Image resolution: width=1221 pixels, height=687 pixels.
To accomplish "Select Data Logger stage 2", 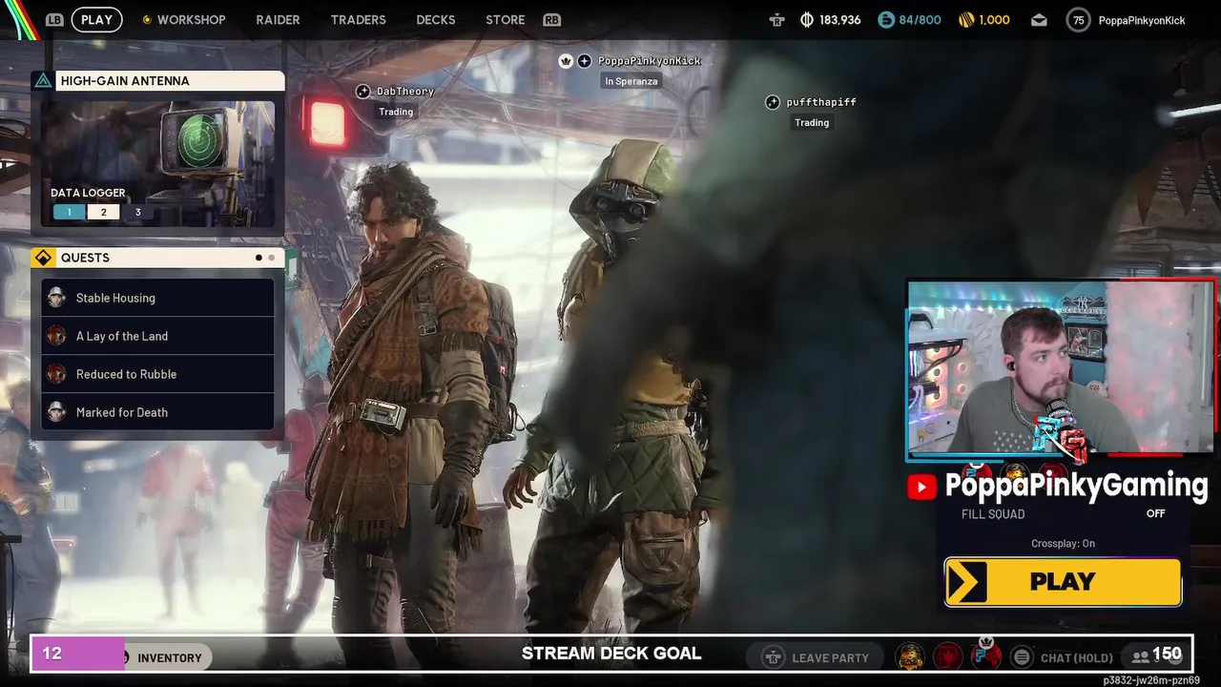I will tap(104, 212).
